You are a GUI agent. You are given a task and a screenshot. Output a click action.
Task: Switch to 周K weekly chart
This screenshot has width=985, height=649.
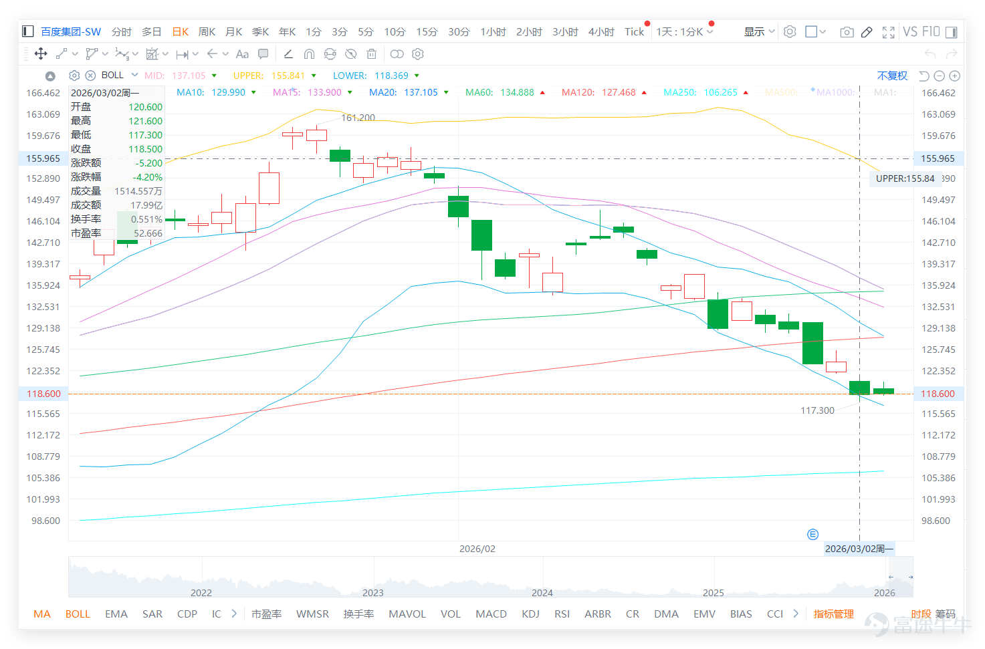click(x=207, y=31)
